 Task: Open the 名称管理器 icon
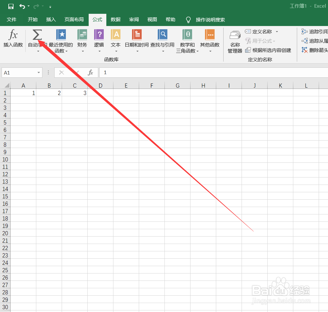point(235,35)
